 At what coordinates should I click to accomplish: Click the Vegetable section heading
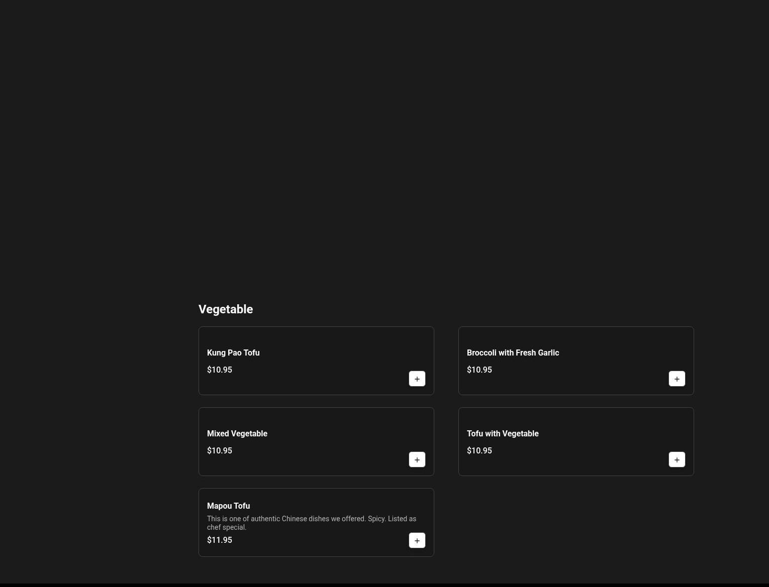click(x=226, y=309)
